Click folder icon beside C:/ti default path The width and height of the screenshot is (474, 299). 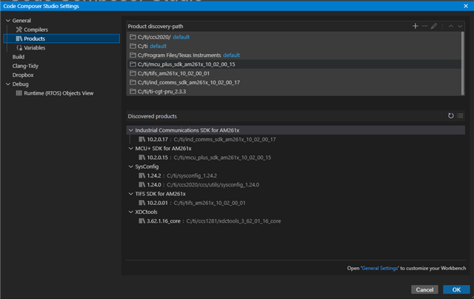point(133,46)
